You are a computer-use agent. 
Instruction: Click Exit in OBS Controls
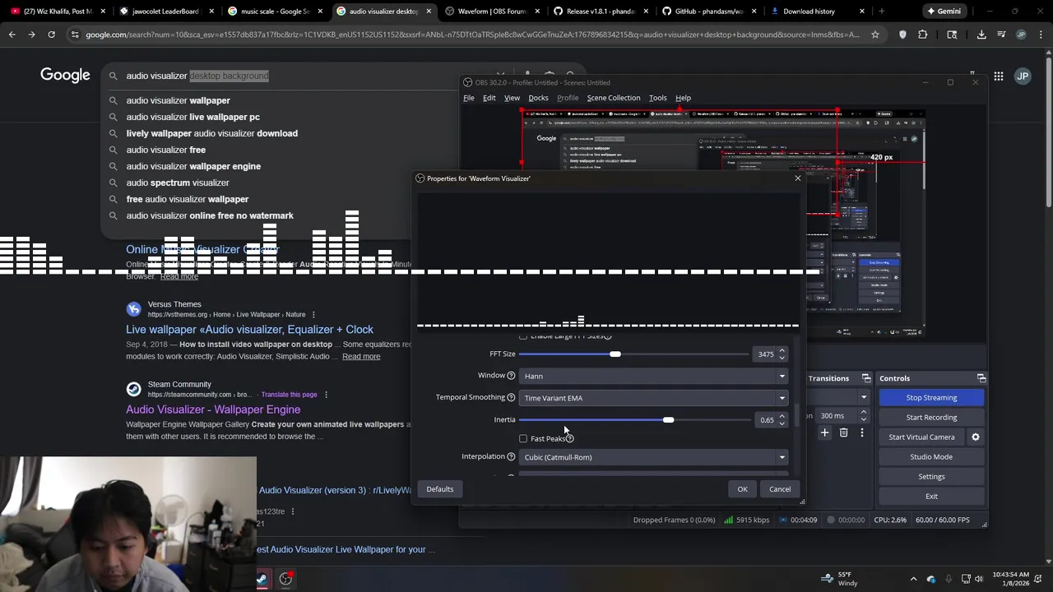[x=931, y=496]
